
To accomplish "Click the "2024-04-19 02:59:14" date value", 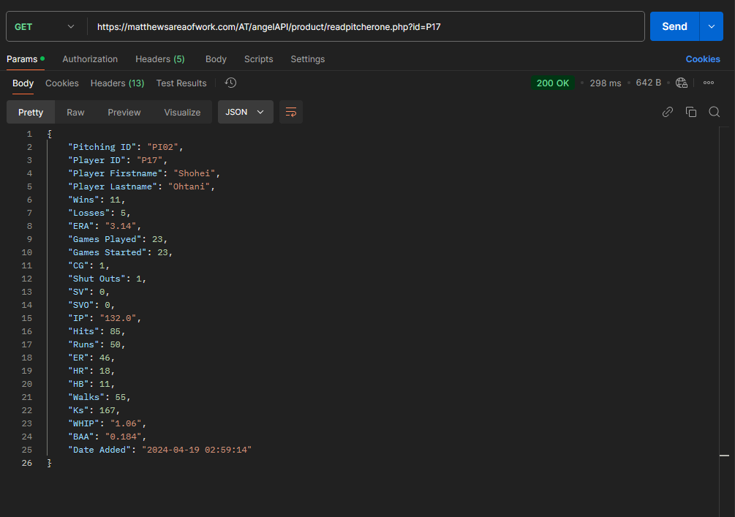I will coord(197,450).
